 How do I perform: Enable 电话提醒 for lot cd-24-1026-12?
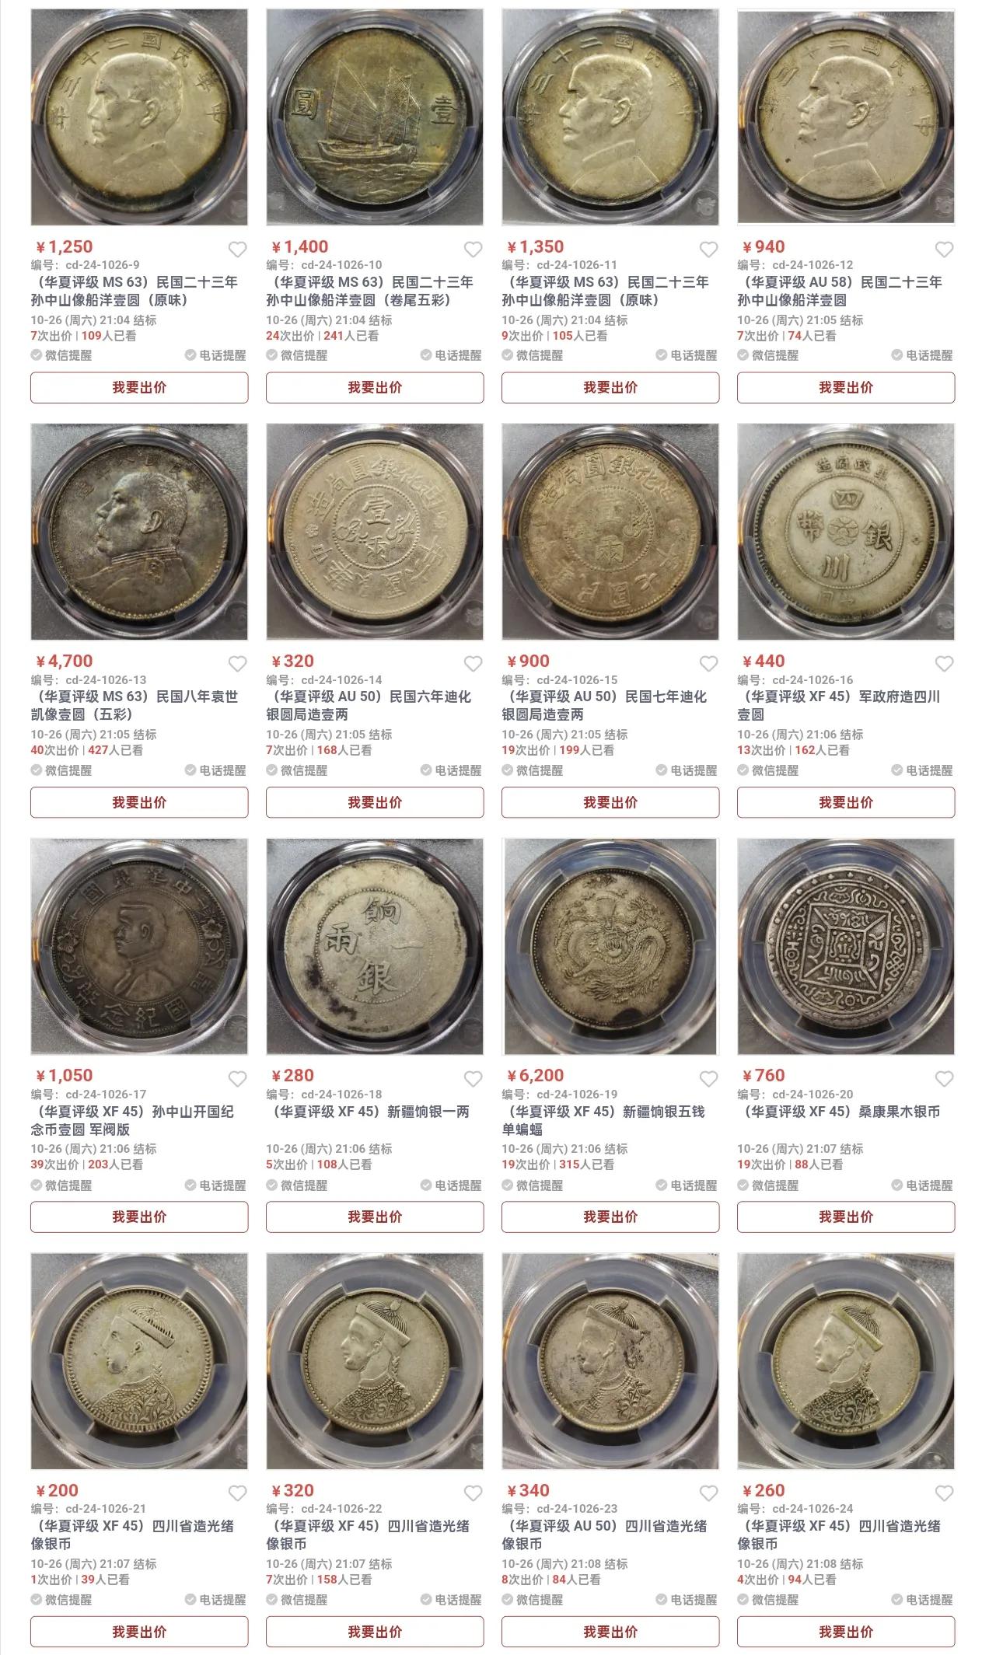[x=922, y=355]
